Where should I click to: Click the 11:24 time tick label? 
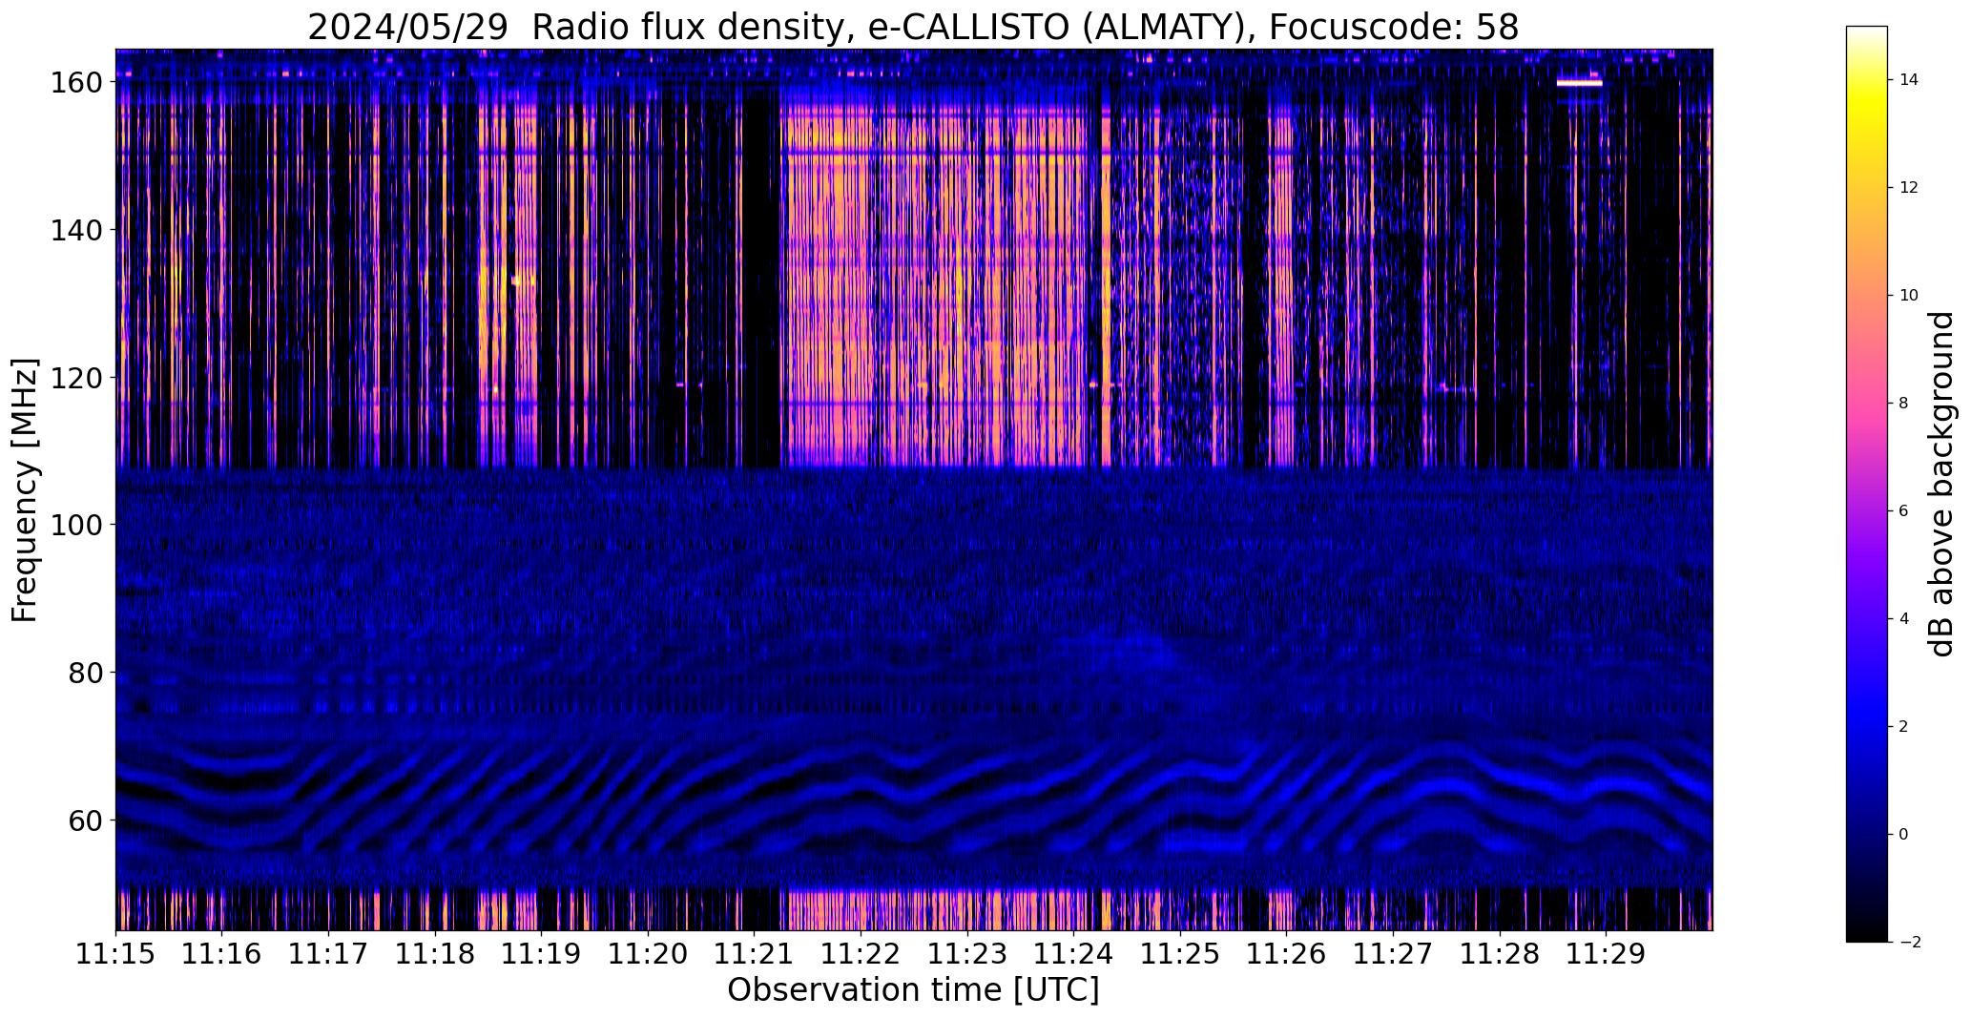pyautogui.click(x=1073, y=953)
